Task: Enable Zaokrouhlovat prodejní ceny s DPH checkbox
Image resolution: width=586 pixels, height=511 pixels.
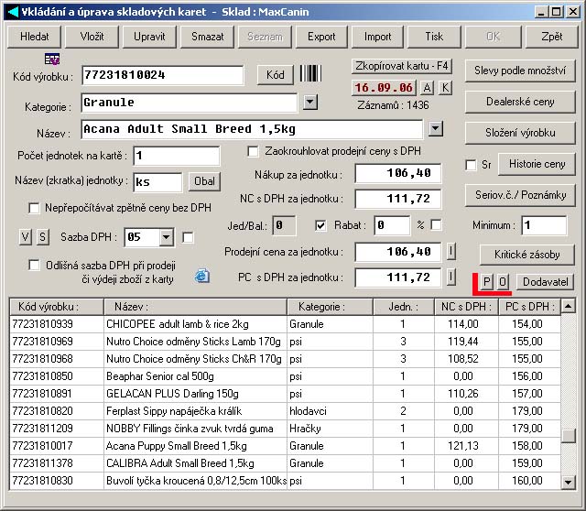Action: click(x=254, y=151)
